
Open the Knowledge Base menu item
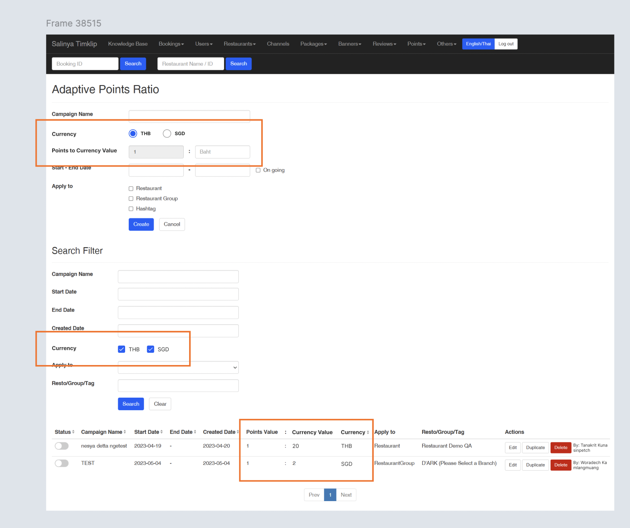point(128,44)
